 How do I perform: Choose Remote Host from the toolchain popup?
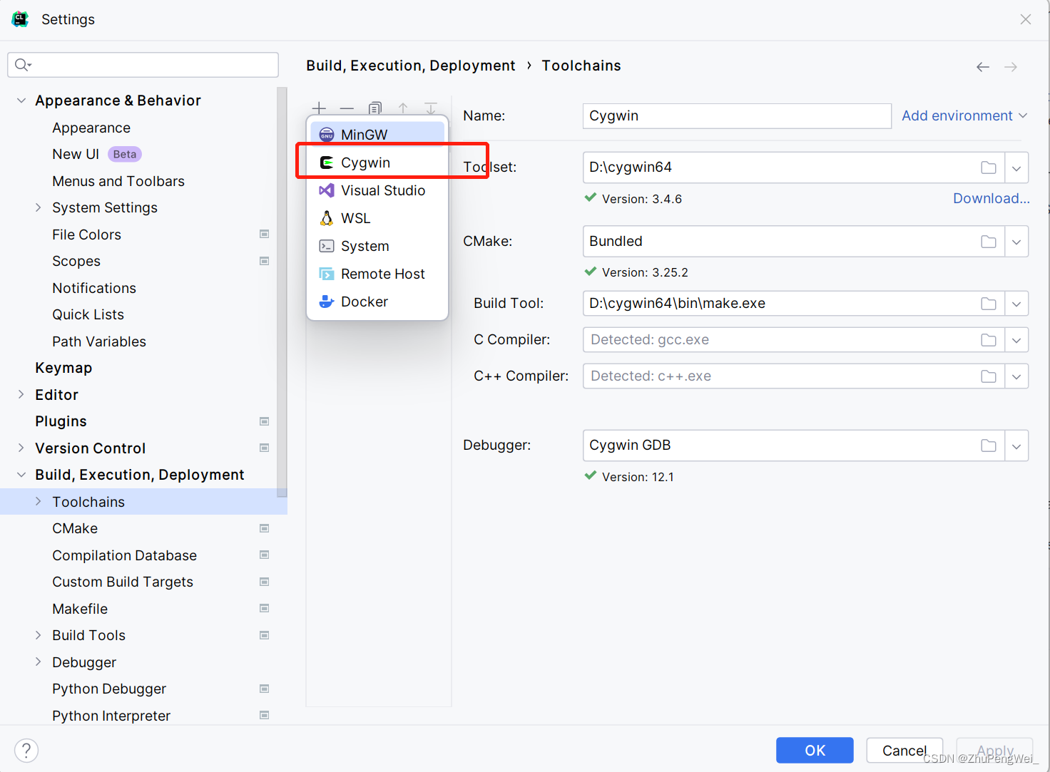tap(377, 274)
